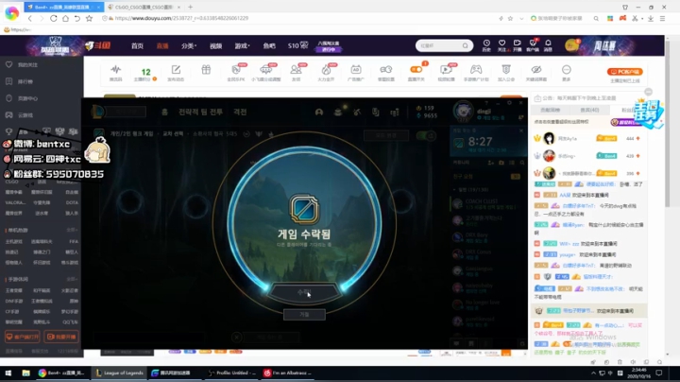
Task: Open the 视频 menu item
Action: coord(215,45)
